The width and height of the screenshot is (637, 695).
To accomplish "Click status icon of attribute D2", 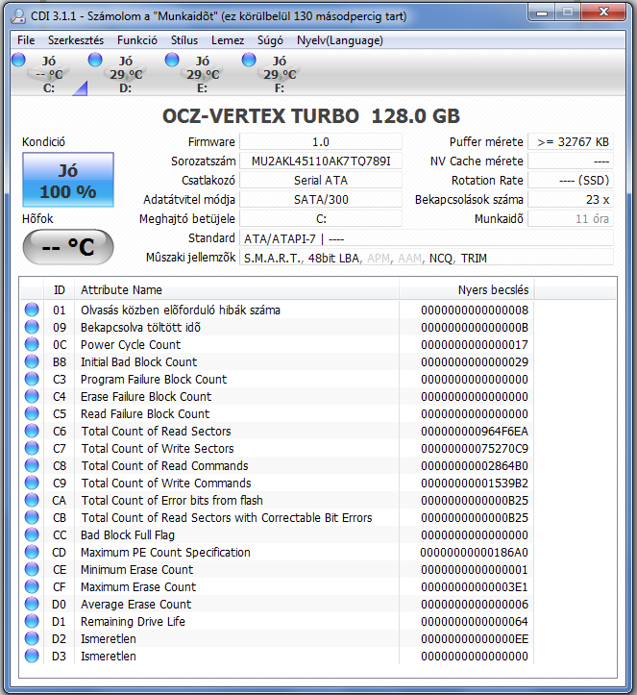I will [x=32, y=638].
